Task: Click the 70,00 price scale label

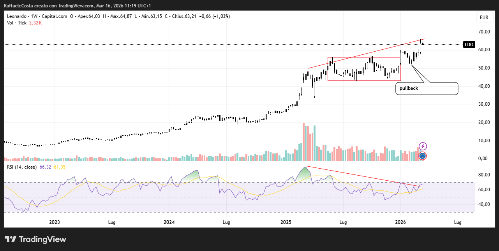Action: [x=484, y=31]
